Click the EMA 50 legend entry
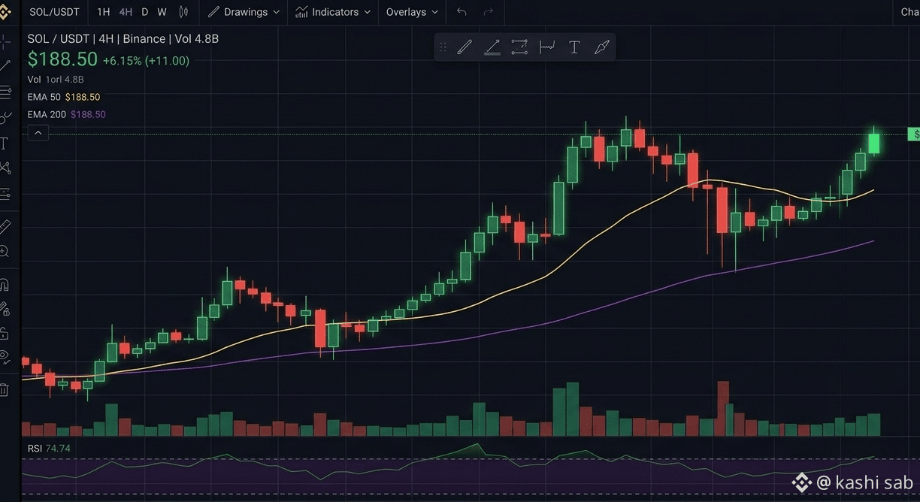The height and width of the screenshot is (502, 920). 64,97
